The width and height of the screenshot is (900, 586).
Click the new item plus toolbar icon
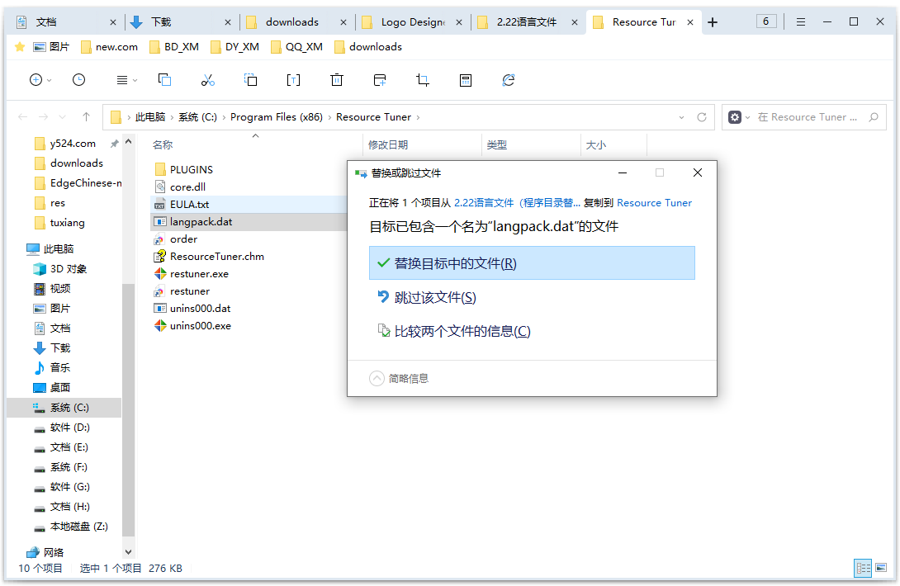point(36,80)
